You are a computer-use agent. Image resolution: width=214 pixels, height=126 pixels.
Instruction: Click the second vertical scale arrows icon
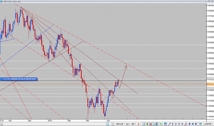(x=182, y=124)
